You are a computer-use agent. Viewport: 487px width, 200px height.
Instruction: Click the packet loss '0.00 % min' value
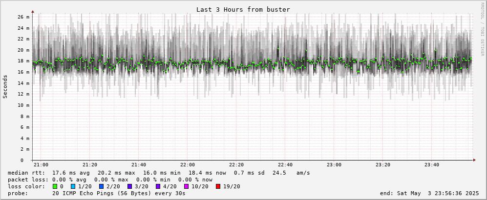pos(155,180)
